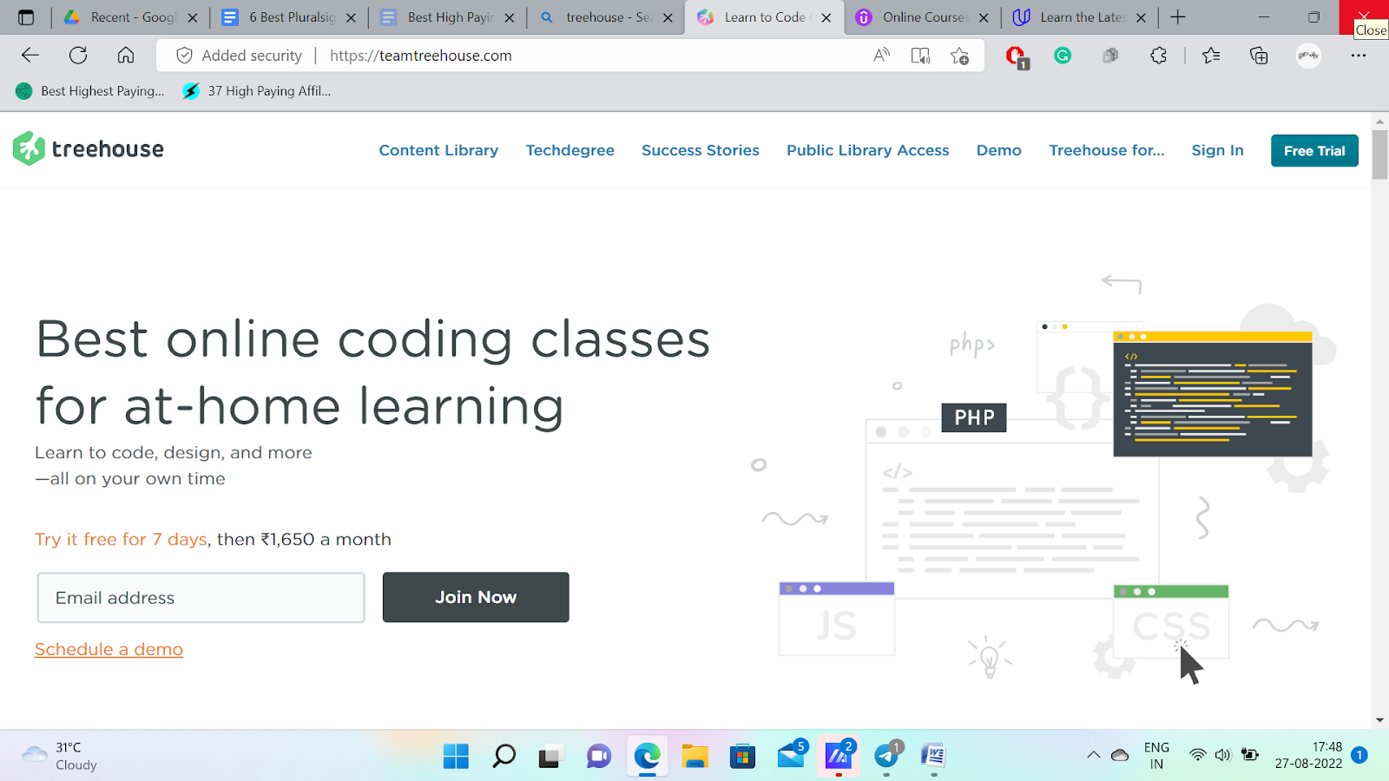This screenshot has width=1389, height=781.
Task: Click the Sign In link
Action: coord(1218,150)
